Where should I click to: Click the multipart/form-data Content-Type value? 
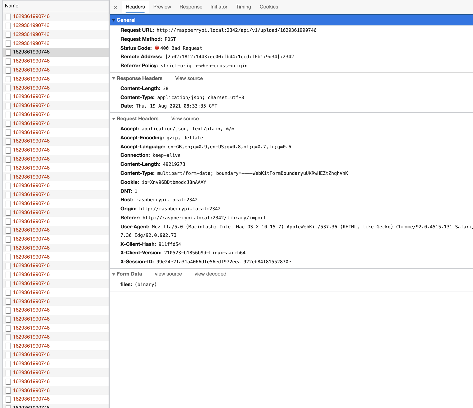pos(252,173)
